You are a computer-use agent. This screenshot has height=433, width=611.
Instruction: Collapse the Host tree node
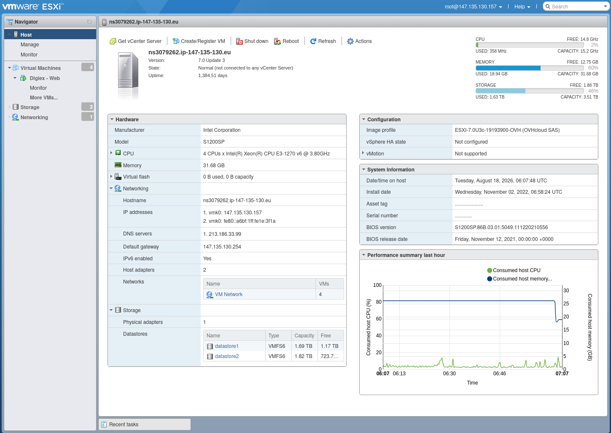pos(10,35)
